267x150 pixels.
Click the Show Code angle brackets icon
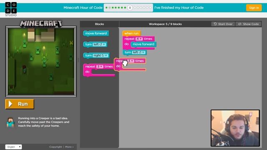click(240, 24)
